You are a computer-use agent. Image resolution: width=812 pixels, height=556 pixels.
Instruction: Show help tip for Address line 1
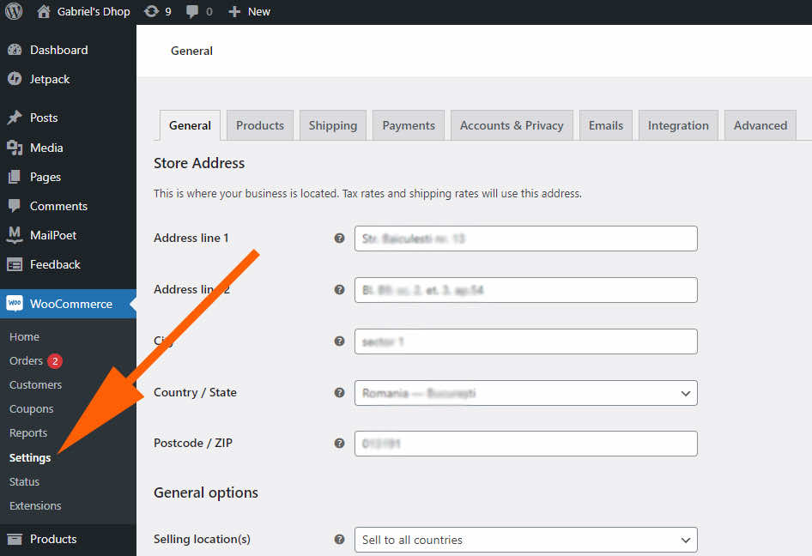tap(339, 239)
